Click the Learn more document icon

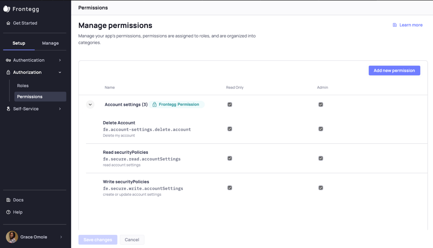[395, 25]
